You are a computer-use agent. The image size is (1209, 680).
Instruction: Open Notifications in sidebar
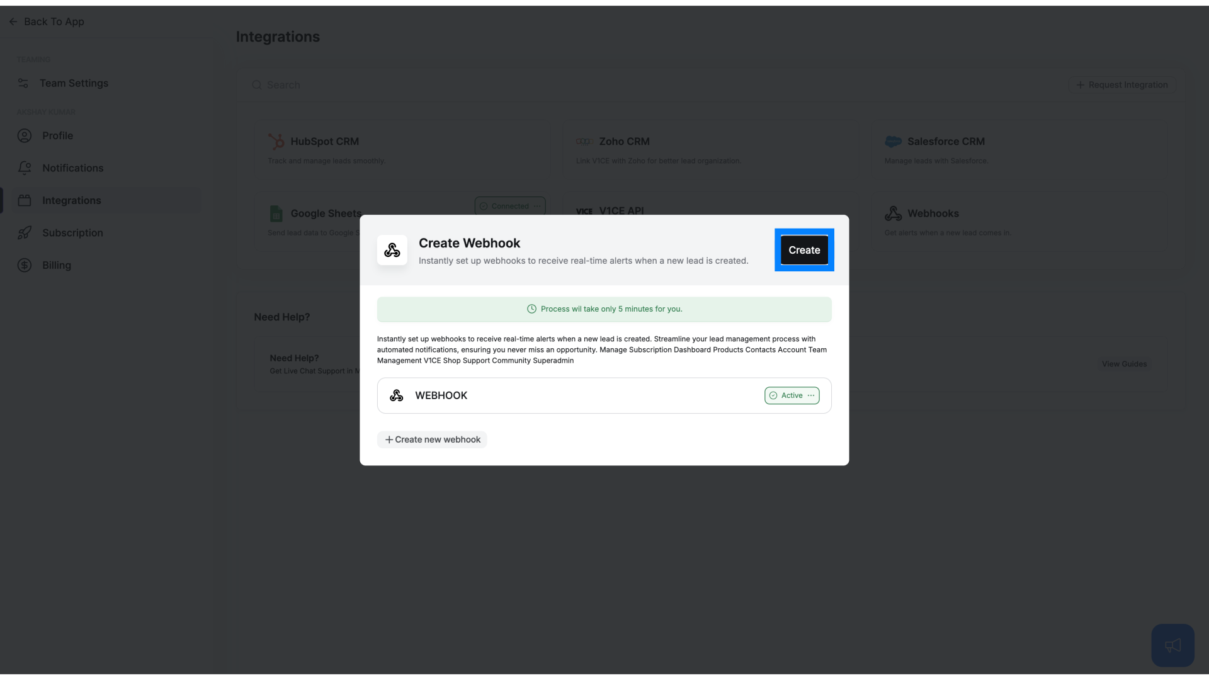pos(72,168)
